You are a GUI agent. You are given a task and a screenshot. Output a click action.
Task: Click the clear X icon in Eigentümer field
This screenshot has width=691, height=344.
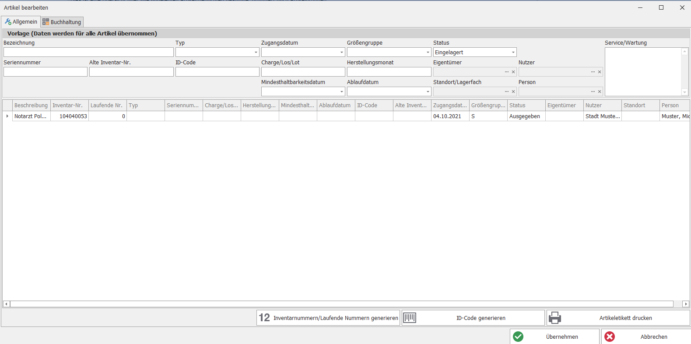point(513,72)
